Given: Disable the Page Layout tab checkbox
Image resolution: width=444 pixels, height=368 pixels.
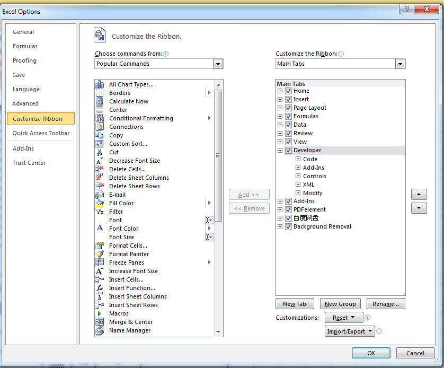Looking at the screenshot, I should pyautogui.click(x=288, y=108).
